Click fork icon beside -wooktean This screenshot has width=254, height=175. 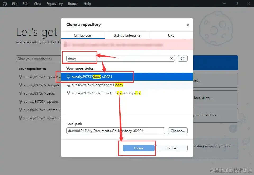(x=21, y=118)
